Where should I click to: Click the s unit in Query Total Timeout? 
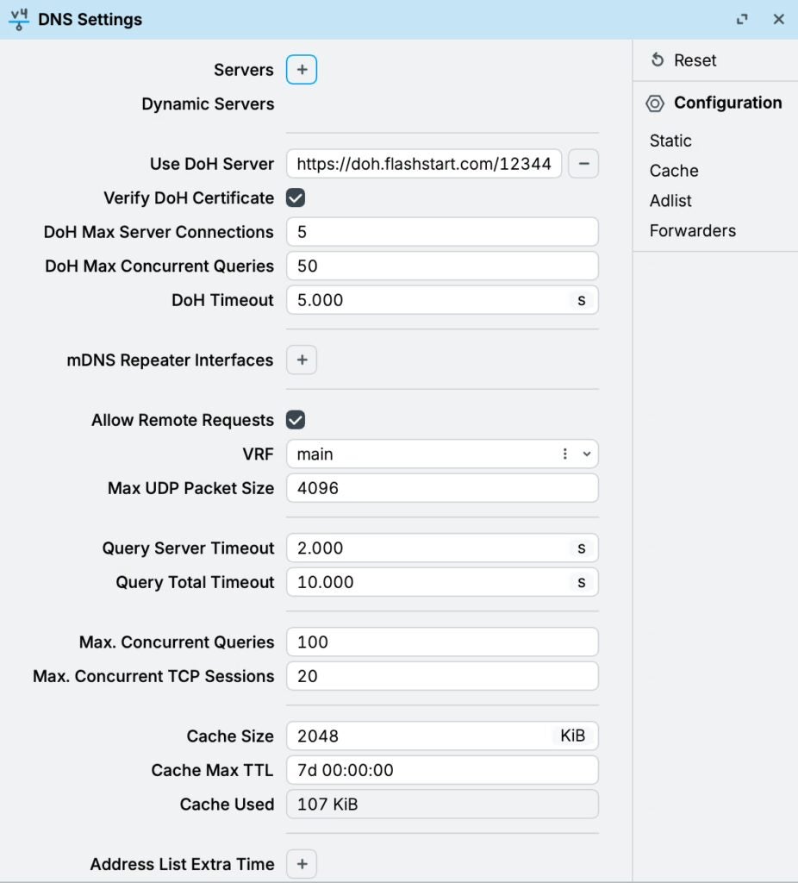click(x=582, y=582)
